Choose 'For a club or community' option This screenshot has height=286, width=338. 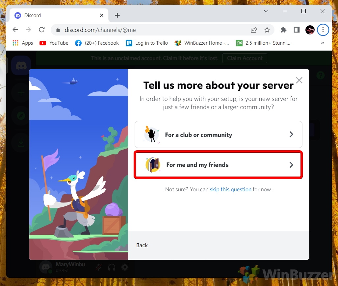(x=218, y=134)
